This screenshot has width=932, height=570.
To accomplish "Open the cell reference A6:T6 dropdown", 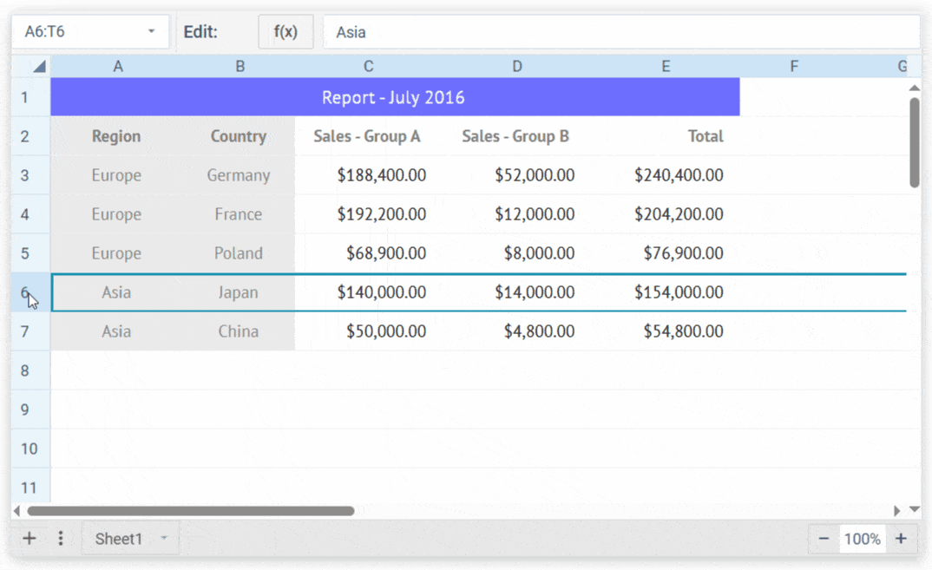I will (x=151, y=32).
